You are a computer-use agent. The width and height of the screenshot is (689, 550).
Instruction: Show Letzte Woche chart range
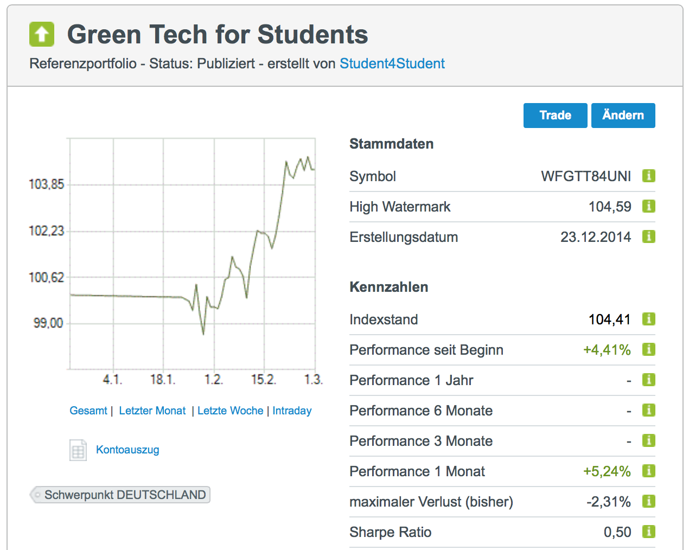point(230,411)
